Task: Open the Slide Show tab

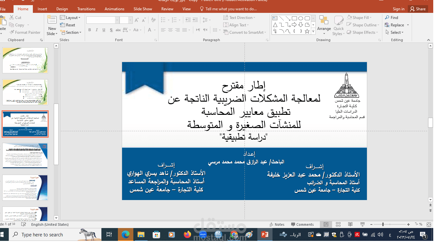Action: (143, 9)
